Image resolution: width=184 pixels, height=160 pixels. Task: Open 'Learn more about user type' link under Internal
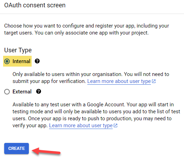pos(119,81)
